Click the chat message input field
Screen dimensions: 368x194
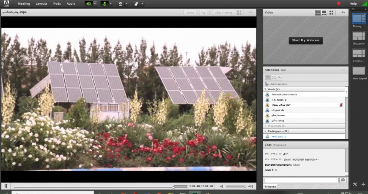coord(302,180)
